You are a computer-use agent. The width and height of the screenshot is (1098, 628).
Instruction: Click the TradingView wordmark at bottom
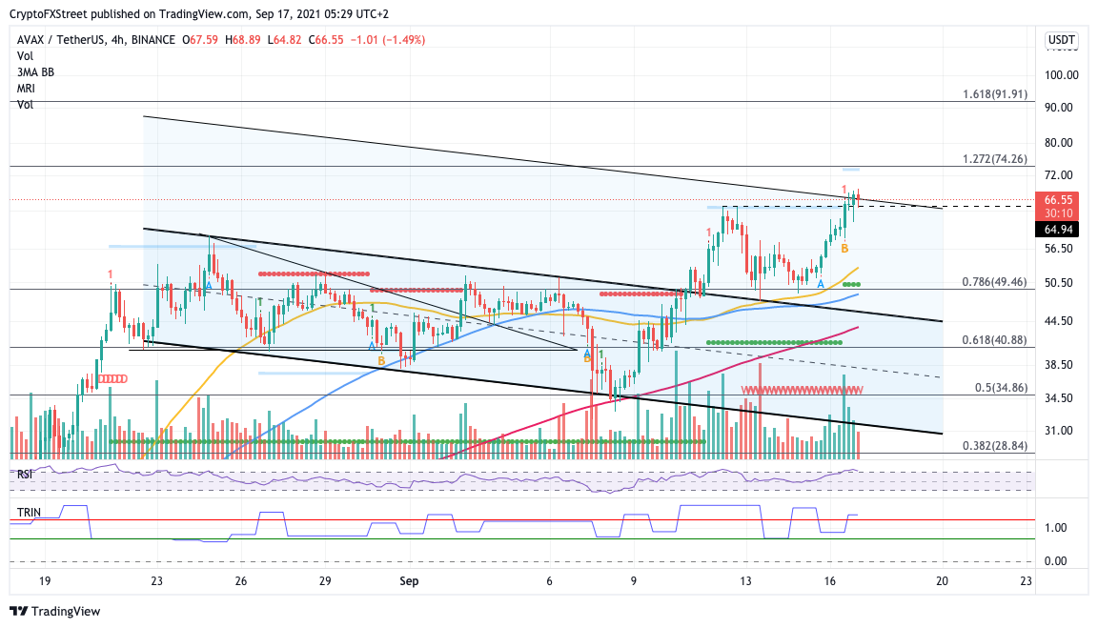(x=66, y=611)
